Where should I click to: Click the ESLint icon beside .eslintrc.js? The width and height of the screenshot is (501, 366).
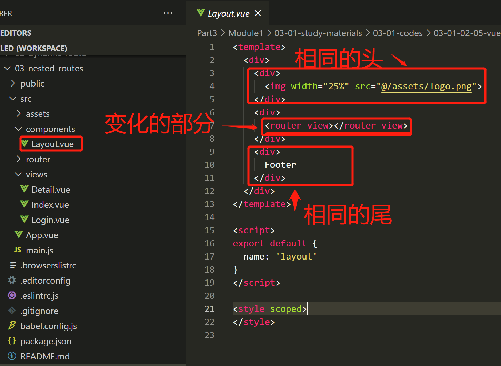[x=12, y=295]
